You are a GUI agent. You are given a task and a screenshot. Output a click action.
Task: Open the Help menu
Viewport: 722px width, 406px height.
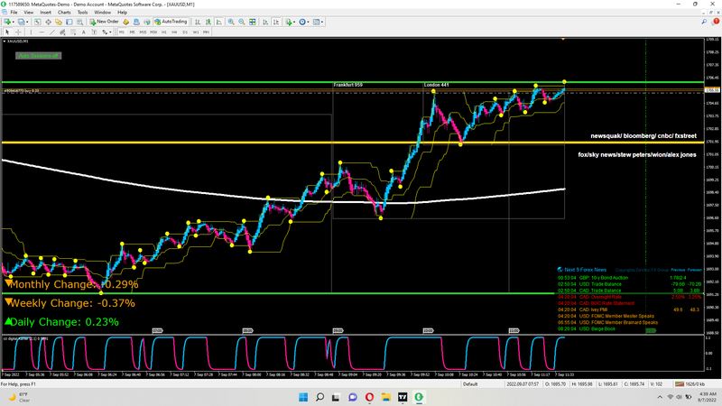point(122,13)
